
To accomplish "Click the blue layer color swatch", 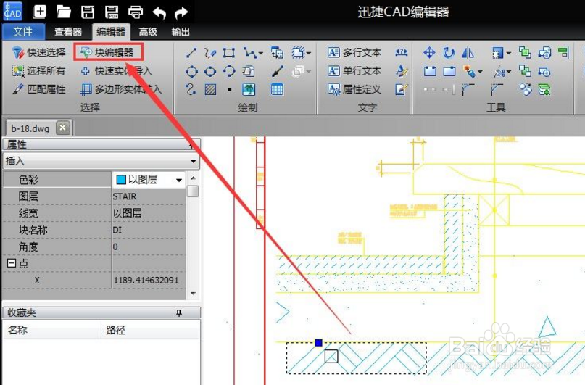I will pyautogui.click(x=121, y=180).
